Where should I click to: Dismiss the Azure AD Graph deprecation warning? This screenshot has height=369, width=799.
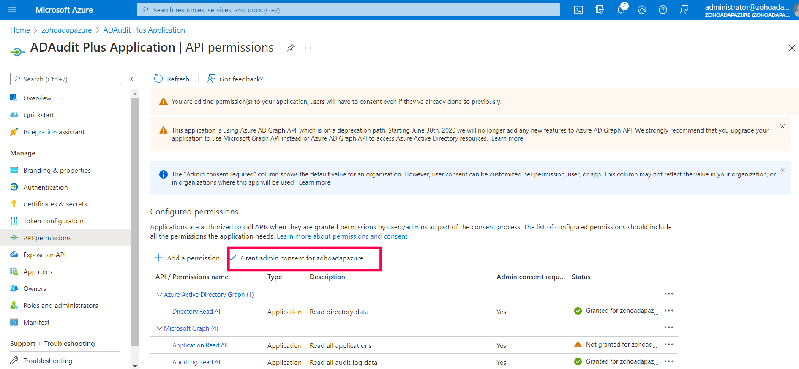point(783,126)
